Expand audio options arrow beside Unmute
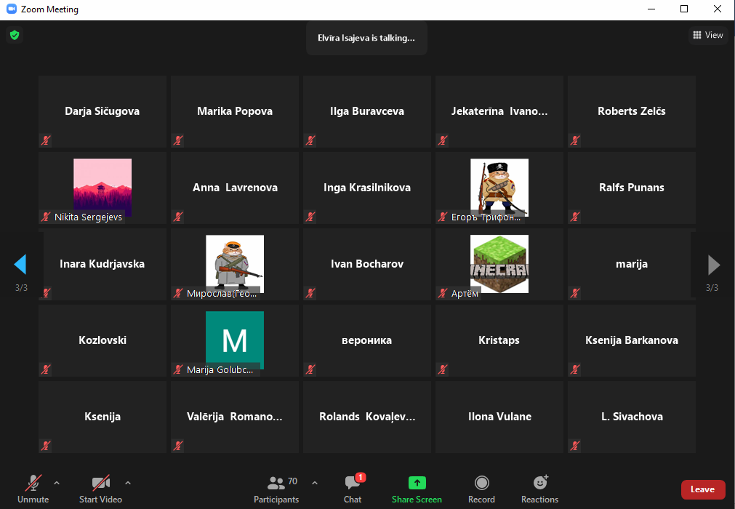 (57, 483)
